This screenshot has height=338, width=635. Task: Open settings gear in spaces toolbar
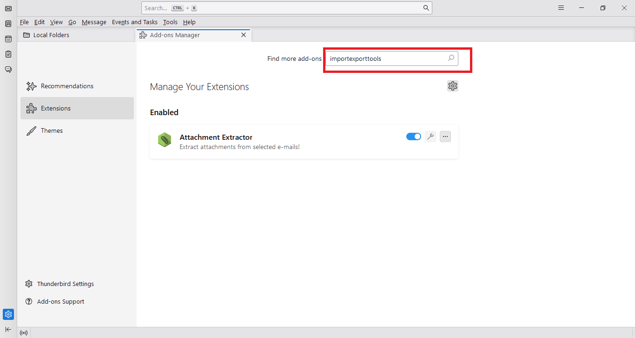8,314
